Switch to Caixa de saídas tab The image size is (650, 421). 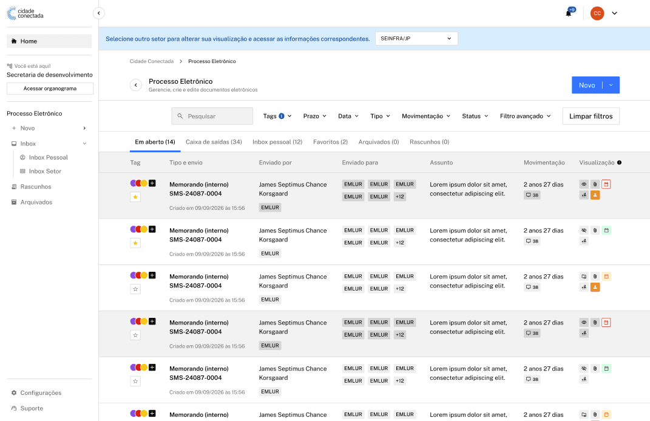click(x=214, y=142)
